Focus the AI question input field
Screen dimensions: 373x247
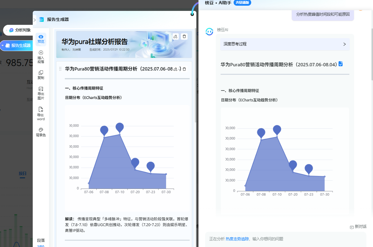click(286, 239)
